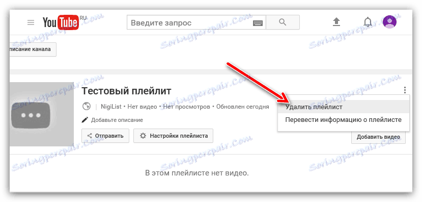Click Добавить видео button
Viewport: 422px width, 202px height.
tap(378, 137)
